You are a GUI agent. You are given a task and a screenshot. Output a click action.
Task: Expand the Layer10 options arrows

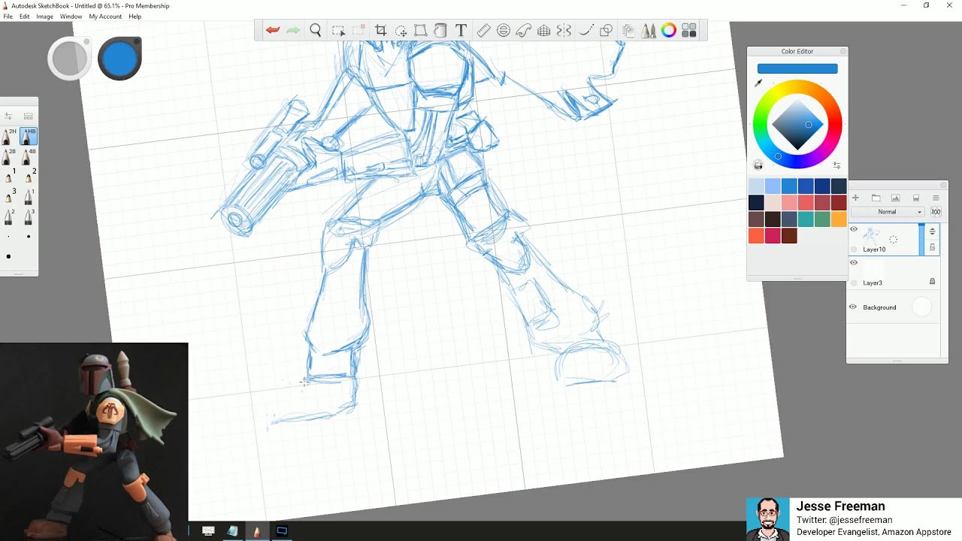coord(933,231)
